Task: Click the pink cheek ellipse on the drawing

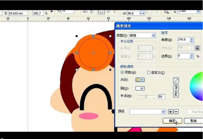Action: (x=89, y=116)
